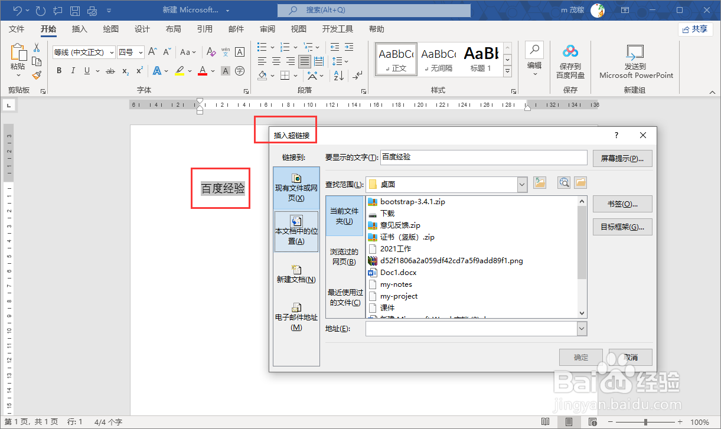This screenshot has width=721, height=429.
Task: Click the Save floppy icon in title bar
Action: coord(75,11)
